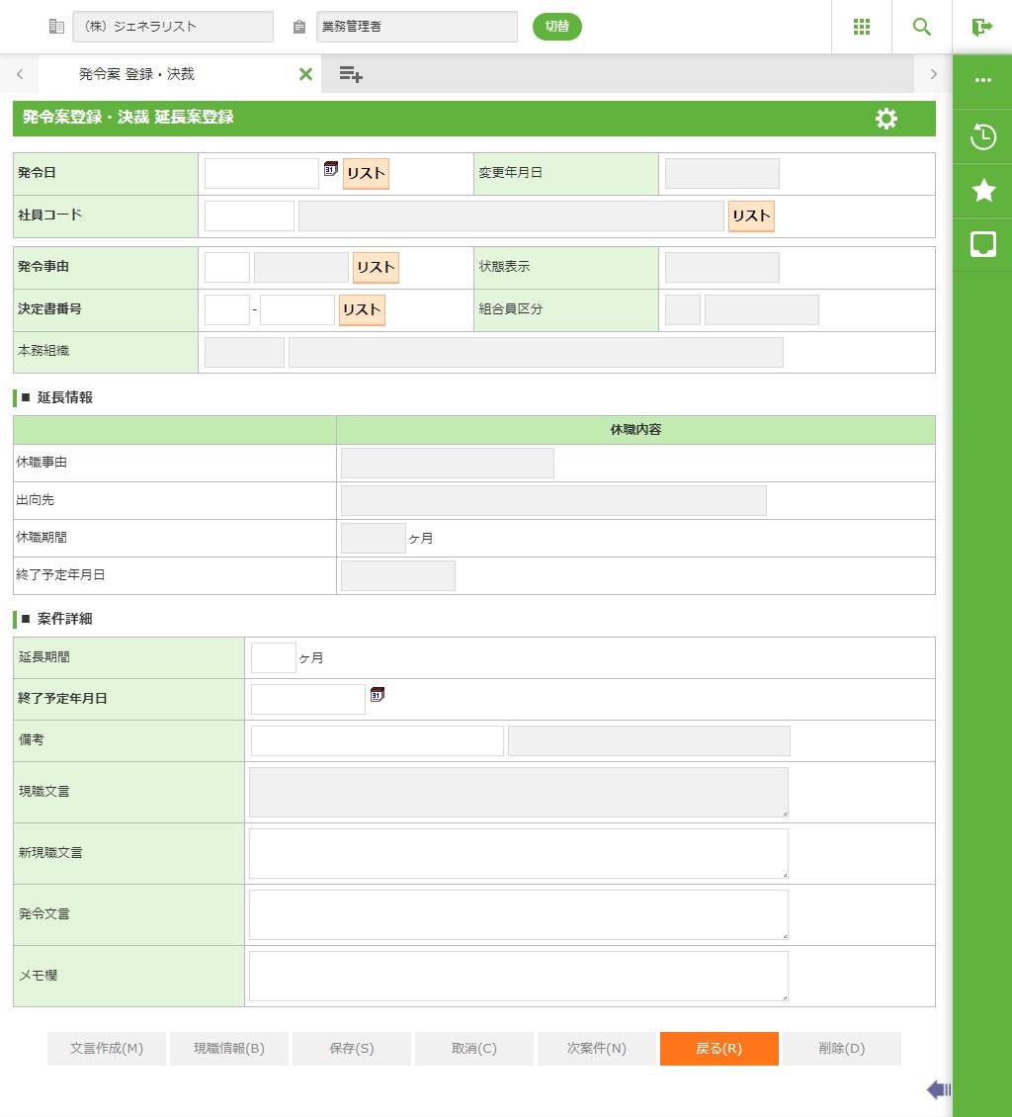Click the settings gear icon in header

coord(886,119)
